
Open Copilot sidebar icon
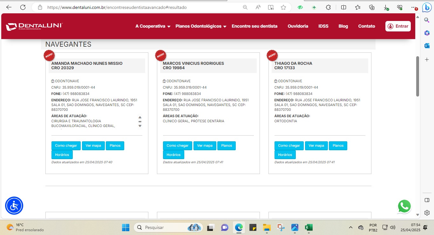click(x=427, y=7)
